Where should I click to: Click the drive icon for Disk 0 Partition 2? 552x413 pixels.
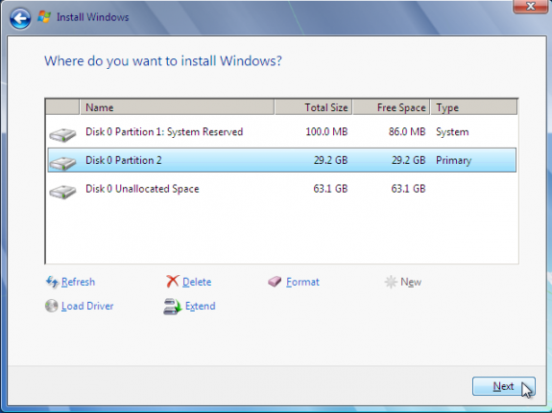click(62, 163)
